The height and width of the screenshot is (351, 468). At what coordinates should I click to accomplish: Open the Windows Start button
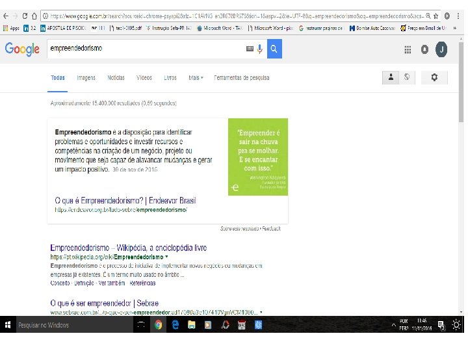tap(8, 325)
